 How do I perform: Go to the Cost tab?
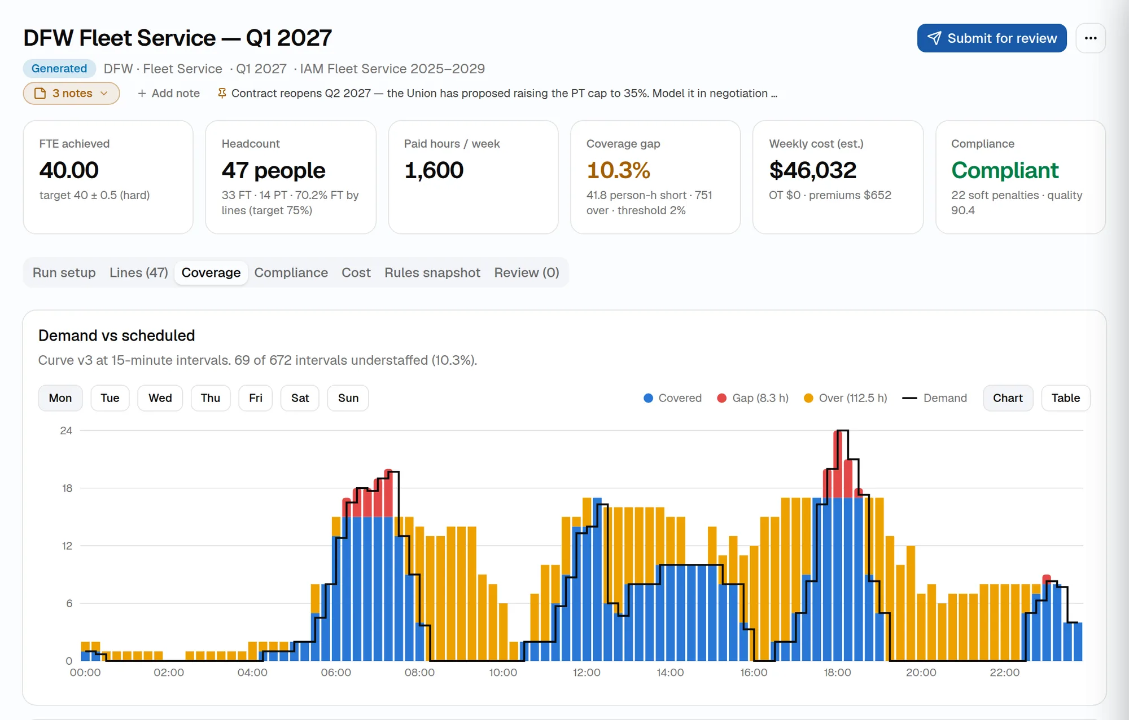pyautogui.click(x=356, y=272)
